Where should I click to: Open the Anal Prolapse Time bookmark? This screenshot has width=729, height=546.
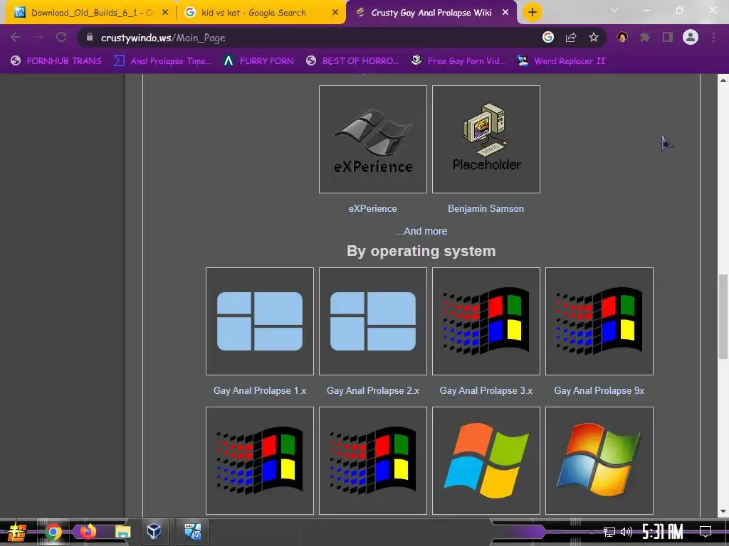click(163, 61)
